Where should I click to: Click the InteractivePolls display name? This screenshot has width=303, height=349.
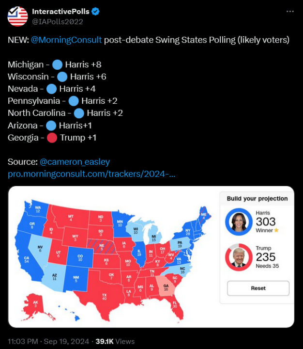[x=59, y=11]
